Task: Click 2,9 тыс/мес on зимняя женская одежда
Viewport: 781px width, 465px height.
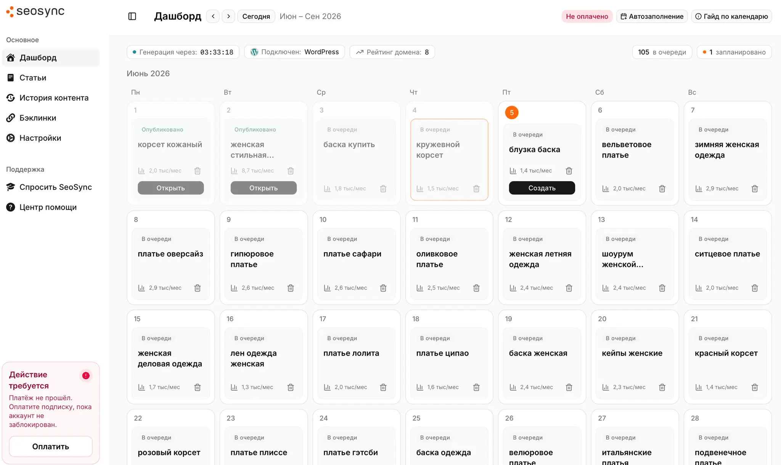Action: click(x=722, y=188)
